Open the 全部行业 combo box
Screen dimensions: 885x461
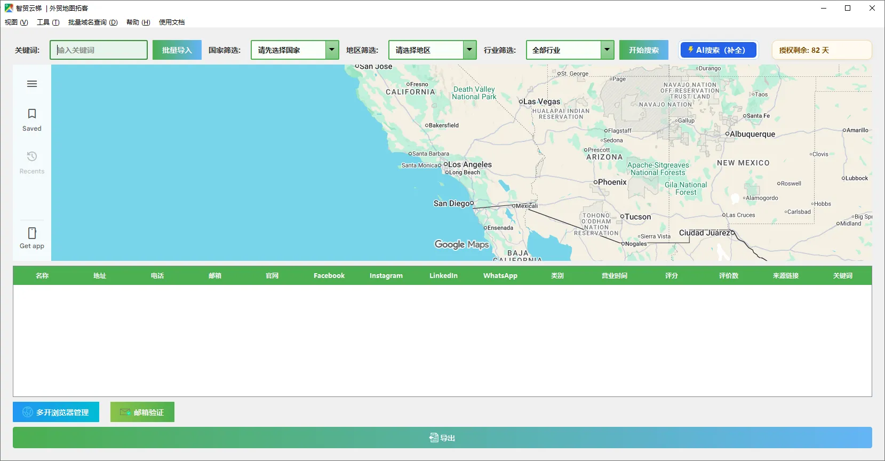click(x=570, y=50)
